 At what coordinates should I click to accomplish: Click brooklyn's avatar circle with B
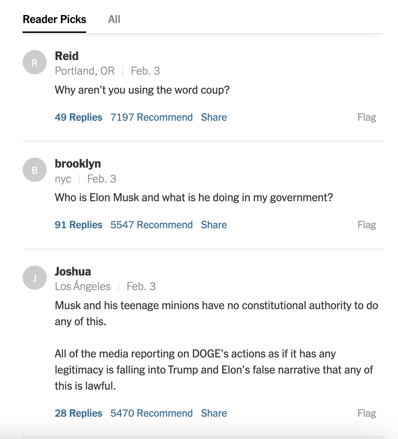tap(35, 170)
